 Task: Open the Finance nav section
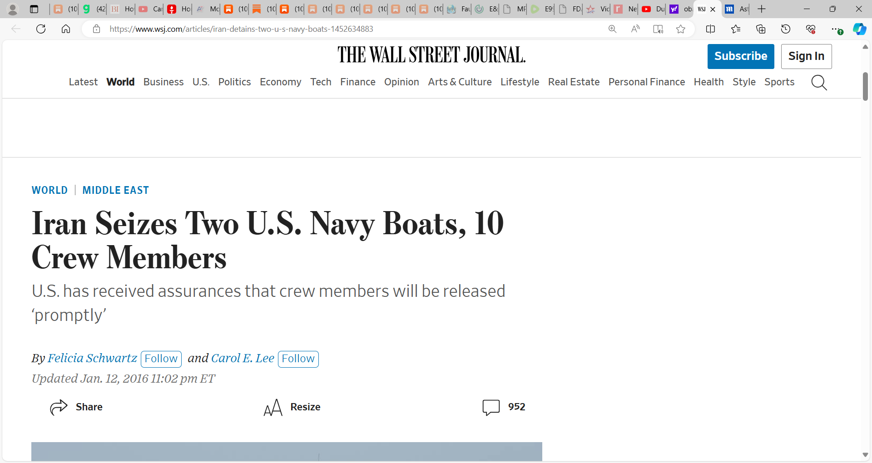click(x=358, y=82)
